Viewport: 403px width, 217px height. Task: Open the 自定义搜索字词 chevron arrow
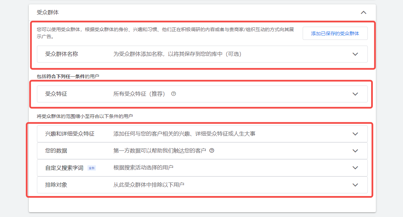pyautogui.click(x=355, y=168)
